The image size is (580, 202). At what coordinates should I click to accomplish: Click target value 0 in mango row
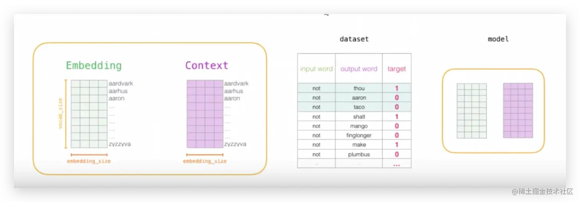[x=397, y=126]
